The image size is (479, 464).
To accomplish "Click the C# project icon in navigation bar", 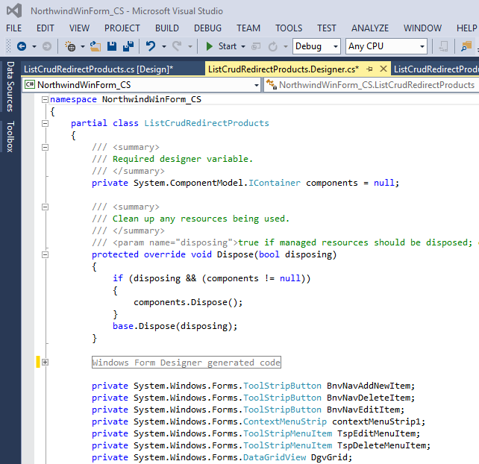I will click(x=30, y=84).
